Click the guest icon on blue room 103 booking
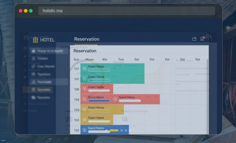 coord(84,130)
